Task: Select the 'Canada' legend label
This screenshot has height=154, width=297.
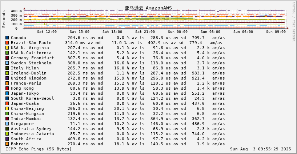Action: 19,38
